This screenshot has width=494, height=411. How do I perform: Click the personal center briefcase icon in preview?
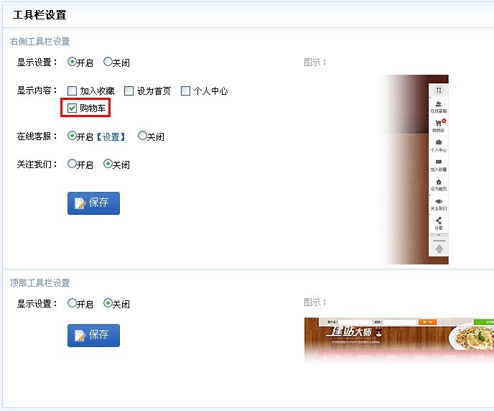point(439,142)
